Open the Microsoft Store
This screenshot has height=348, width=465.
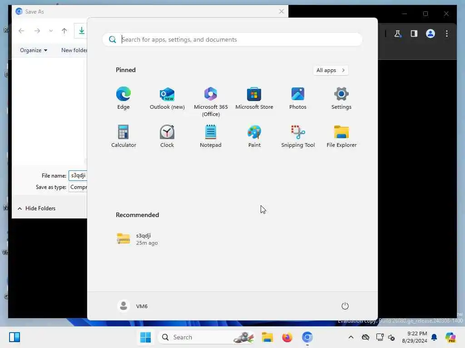tap(254, 98)
